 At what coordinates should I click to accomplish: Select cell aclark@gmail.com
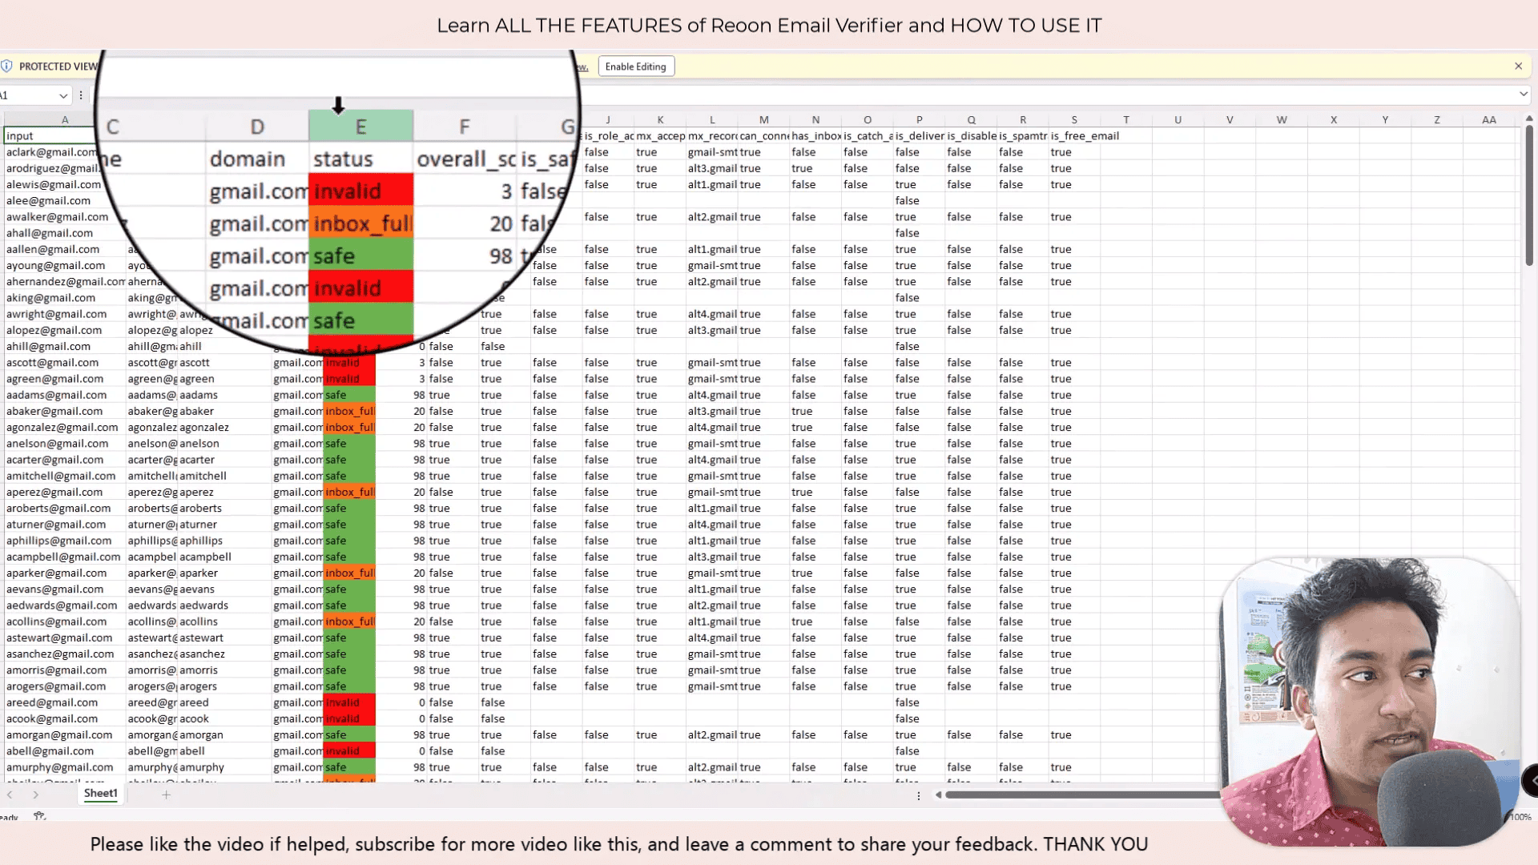(50, 152)
